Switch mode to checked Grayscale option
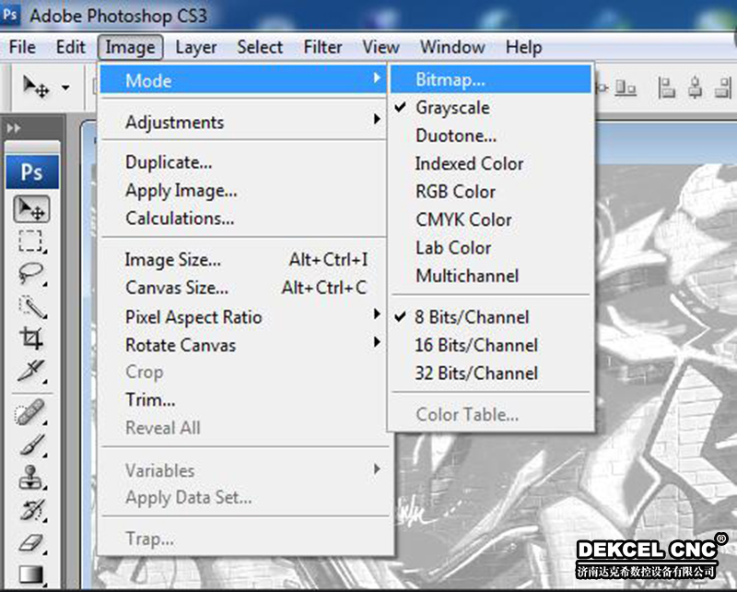Viewport: 737px width, 592px height. point(452,108)
